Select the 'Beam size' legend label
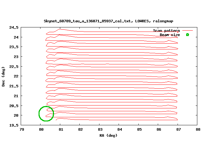The height and width of the screenshot is (153, 204). (170, 35)
